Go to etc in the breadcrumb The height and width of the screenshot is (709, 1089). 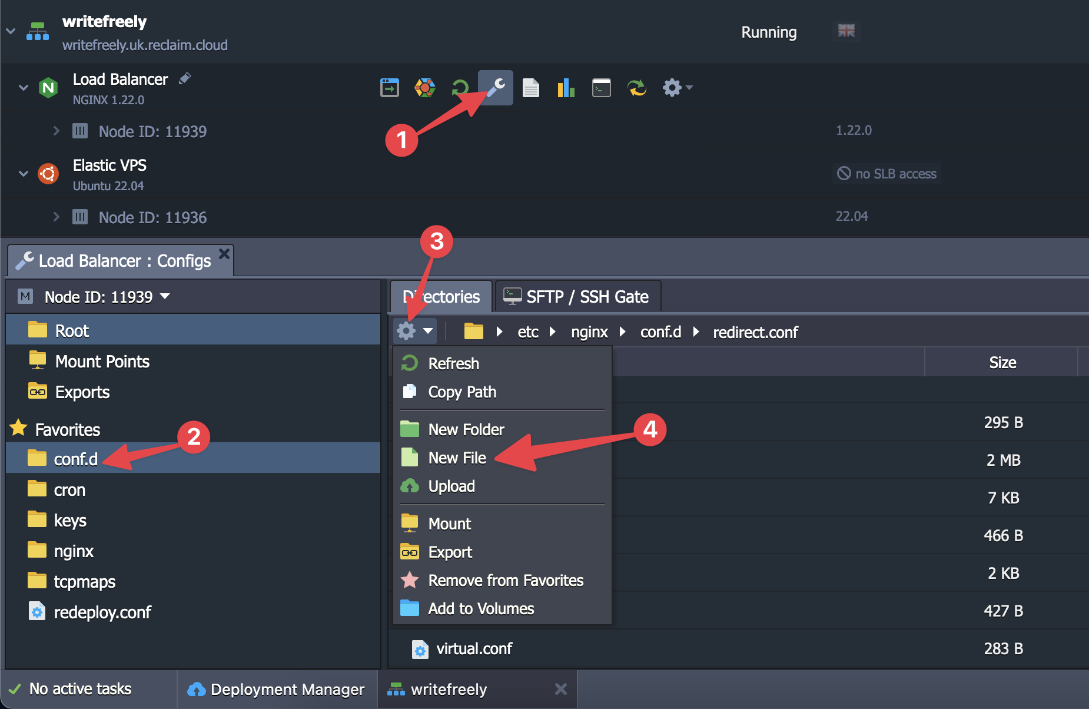[528, 332]
